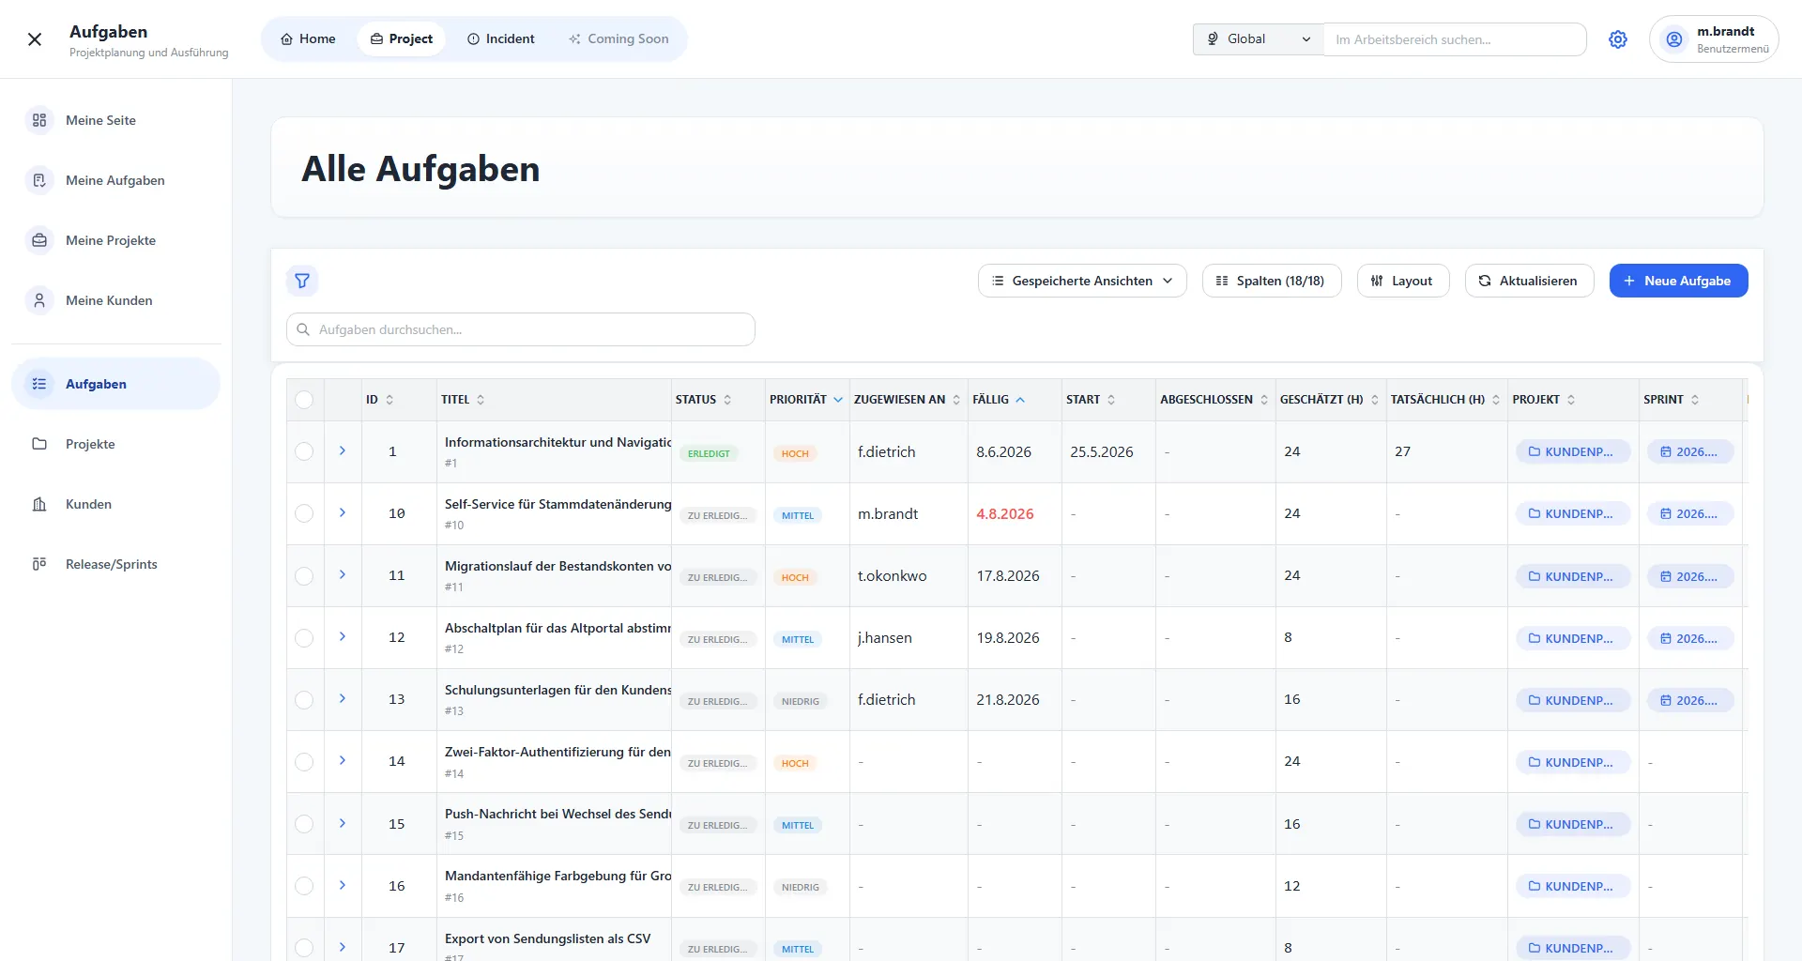
Task: Click the Aktualisieren button
Action: tap(1529, 281)
